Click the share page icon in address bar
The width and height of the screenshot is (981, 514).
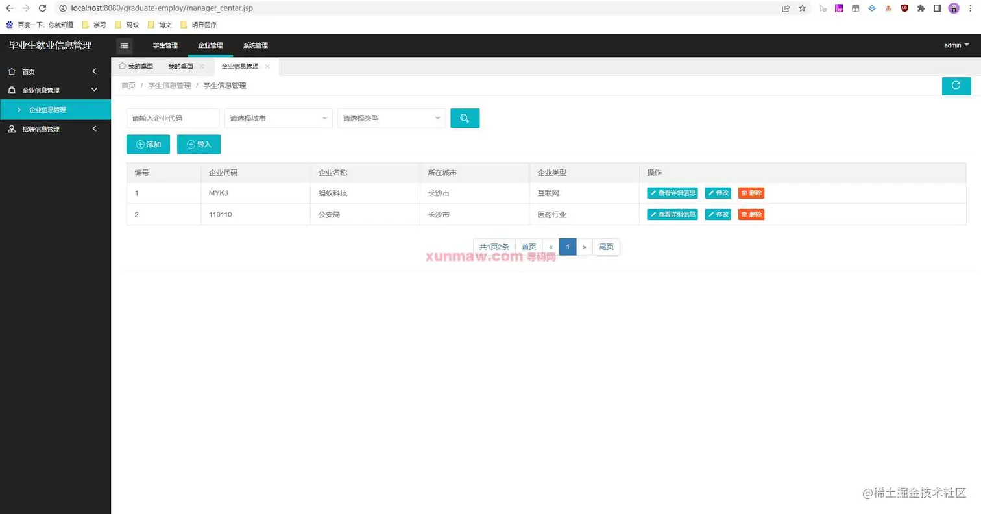click(x=786, y=8)
